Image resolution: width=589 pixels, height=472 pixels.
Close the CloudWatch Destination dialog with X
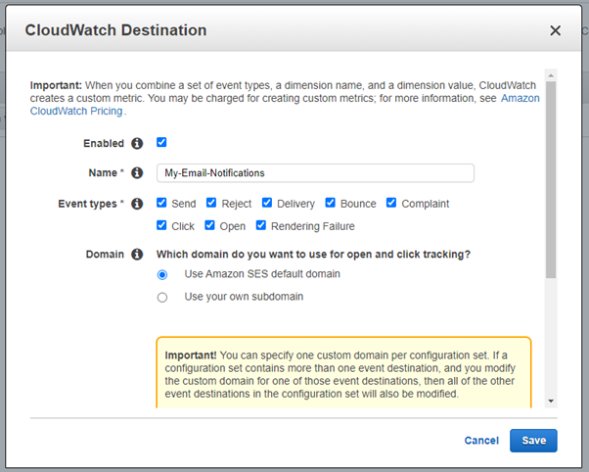tap(556, 30)
